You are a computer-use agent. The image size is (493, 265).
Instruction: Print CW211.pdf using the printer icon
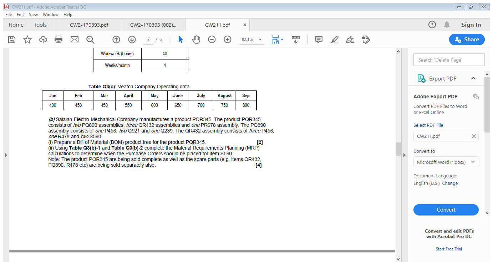pyautogui.click(x=59, y=40)
